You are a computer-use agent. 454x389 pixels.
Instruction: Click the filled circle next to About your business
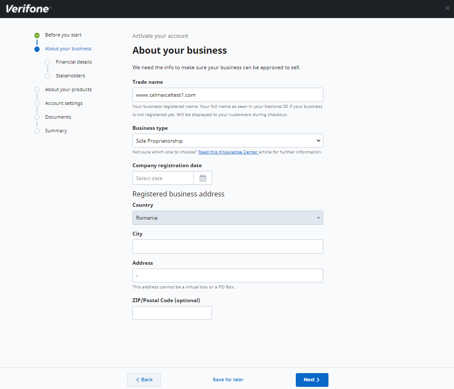pos(37,49)
